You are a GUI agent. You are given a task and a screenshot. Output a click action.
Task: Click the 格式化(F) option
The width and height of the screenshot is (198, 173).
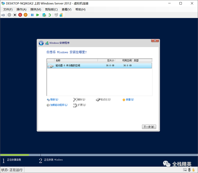point(103,99)
